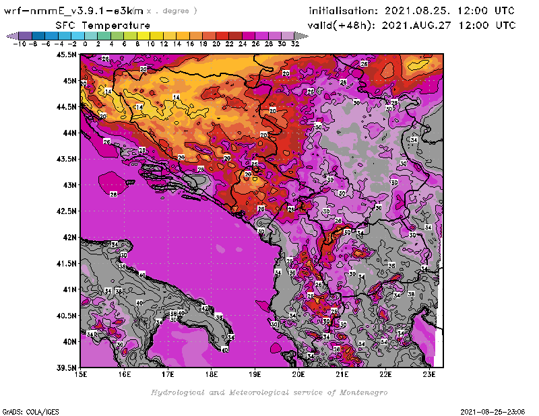This screenshot has width=539, height=416.
Task: Click the 40N latitude axis label
Action: click(70, 342)
